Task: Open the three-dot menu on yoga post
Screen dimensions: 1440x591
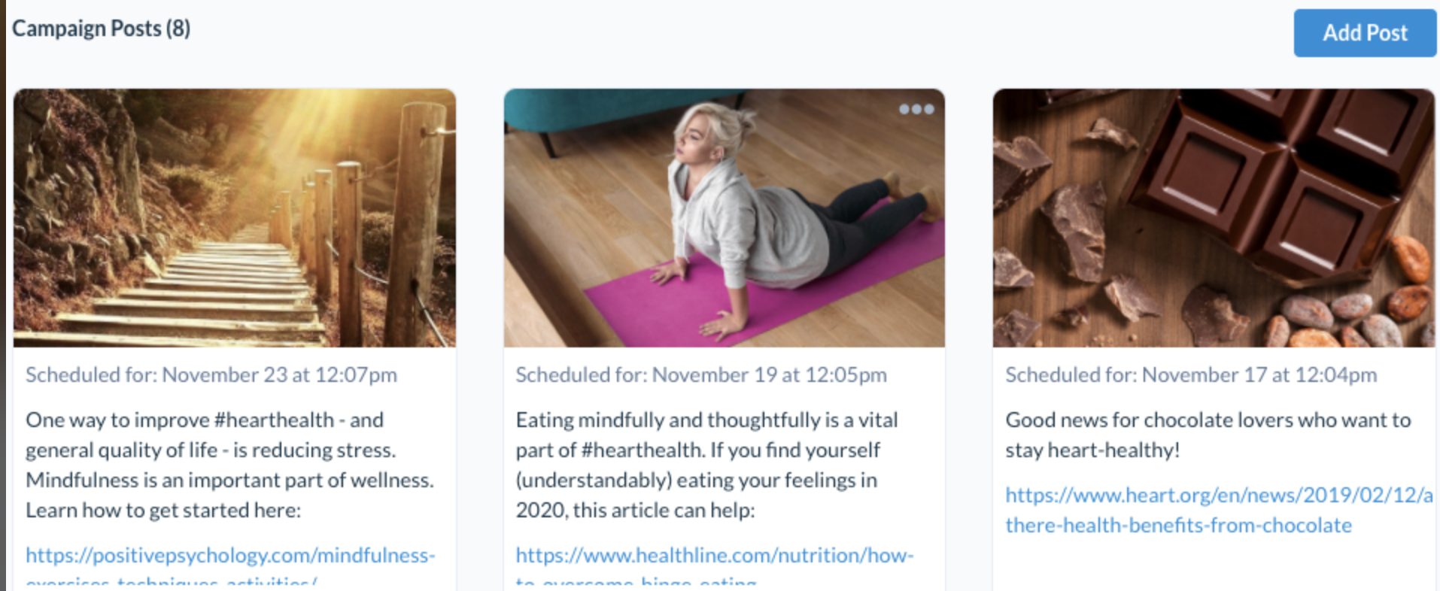Action: (x=916, y=109)
